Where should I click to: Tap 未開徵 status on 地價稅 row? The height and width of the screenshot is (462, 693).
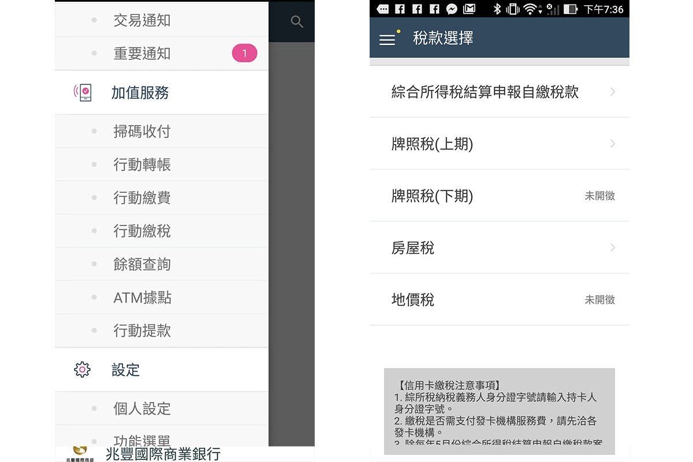click(599, 300)
